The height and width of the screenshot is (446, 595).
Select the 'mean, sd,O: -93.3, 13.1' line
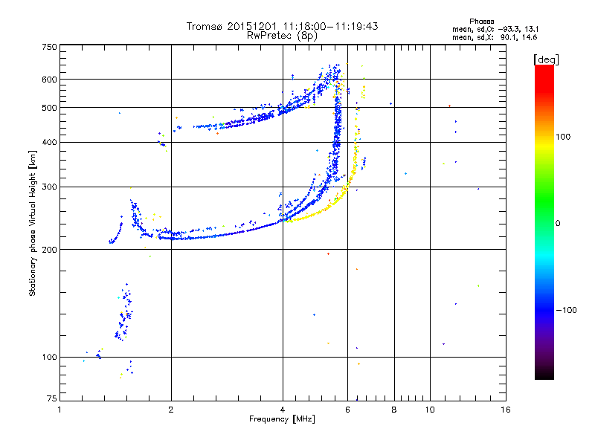495,29
